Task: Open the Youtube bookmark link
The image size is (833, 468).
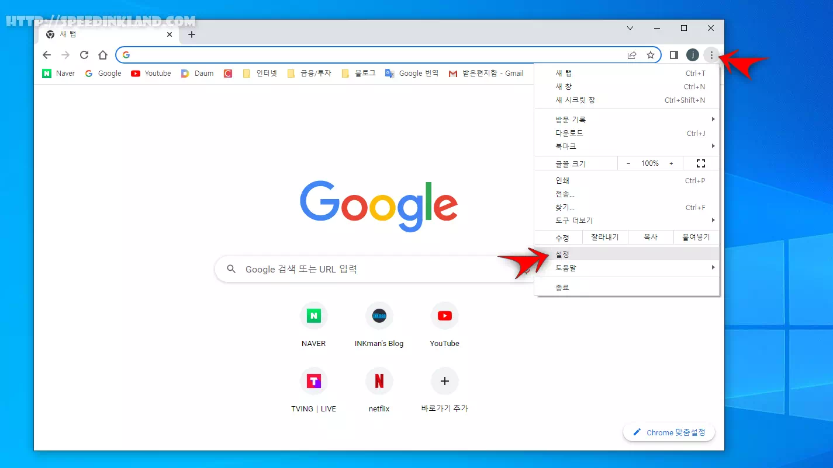Action: 151,74
